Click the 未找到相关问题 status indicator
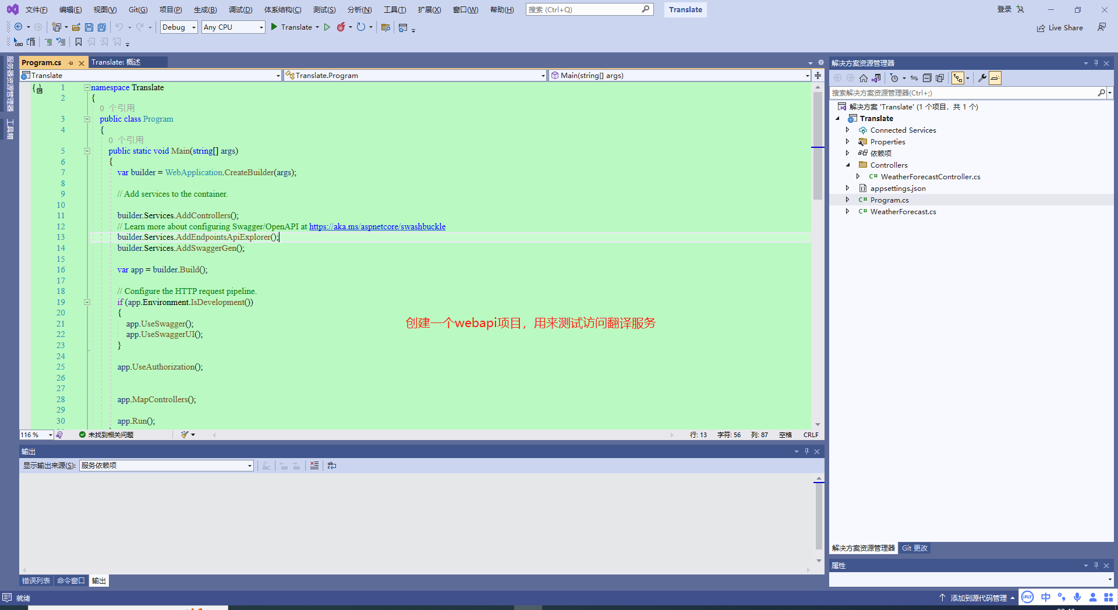 (x=107, y=435)
